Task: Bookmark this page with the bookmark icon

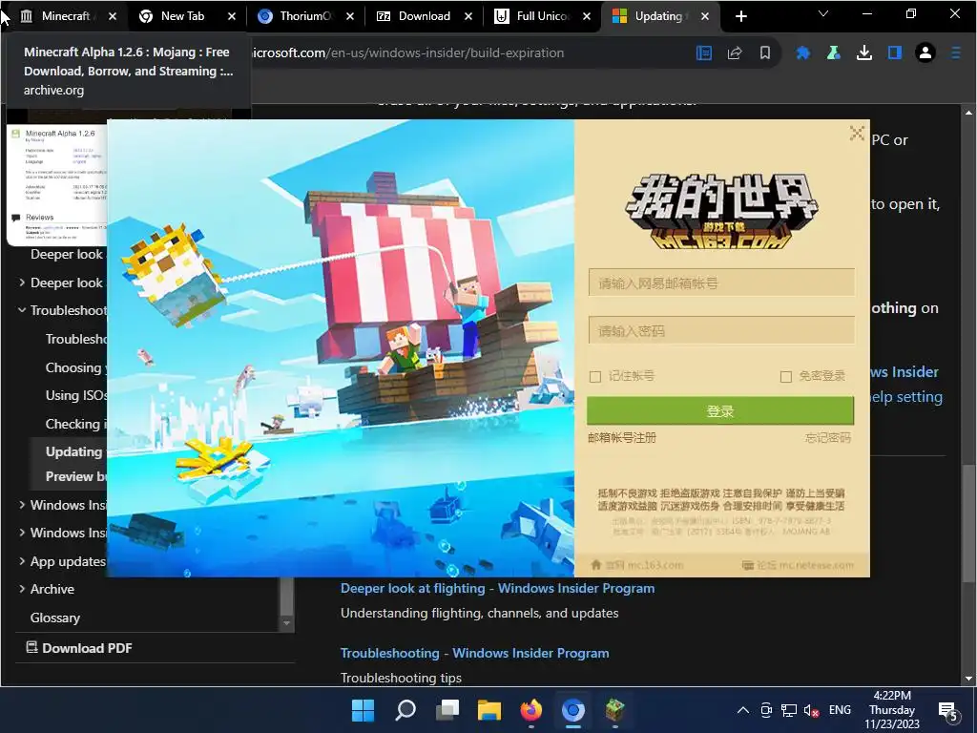Action: [x=765, y=53]
